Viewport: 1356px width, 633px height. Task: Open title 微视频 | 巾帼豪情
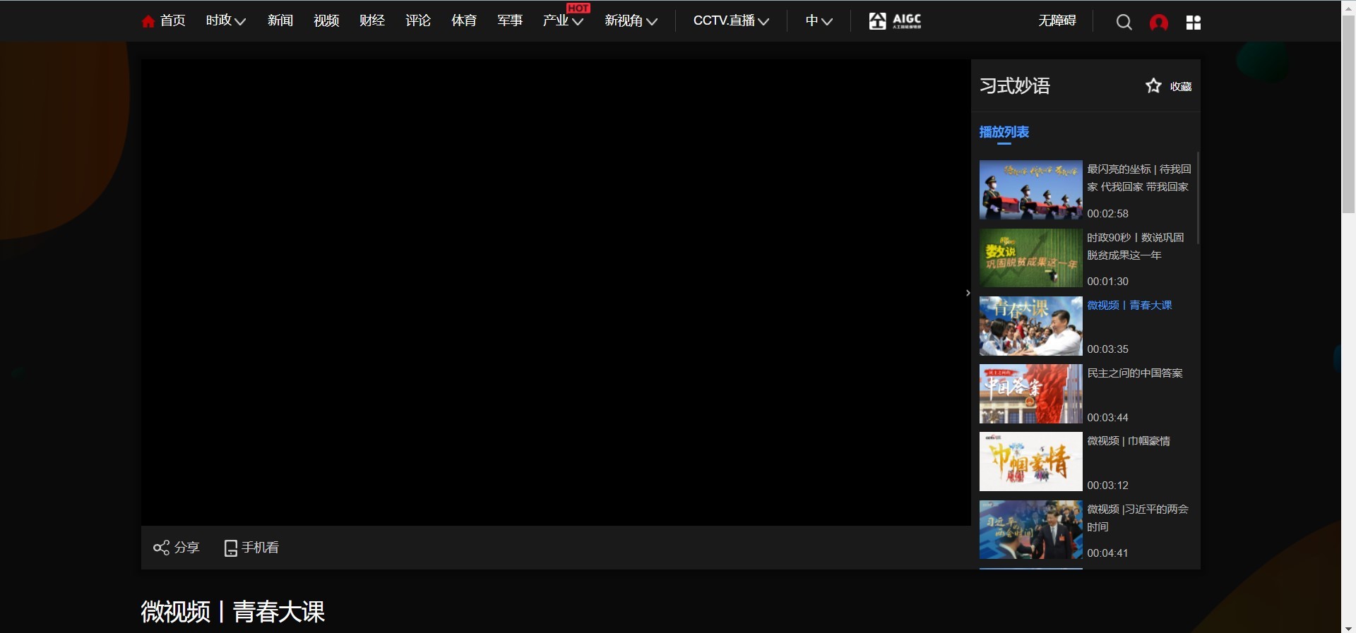[x=1129, y=441]
